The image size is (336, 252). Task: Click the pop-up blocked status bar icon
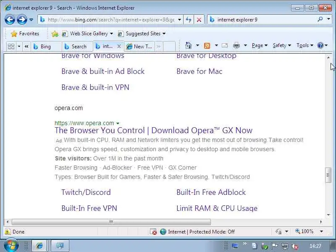[153, 232]
